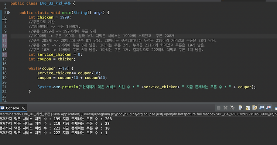Click console output line showing 221 and 10
The width and height of the screenshot is (277, 145).
point(55,128)
